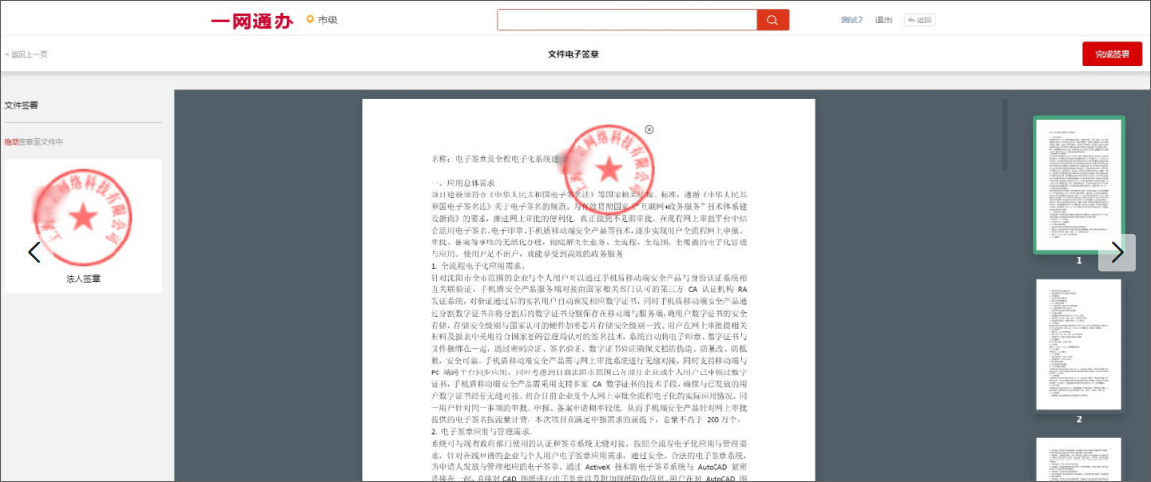Click the 拖动签章至文件中 hint text
The image size is (1151, 482).
pyautogui.click(x=33, y=142)
